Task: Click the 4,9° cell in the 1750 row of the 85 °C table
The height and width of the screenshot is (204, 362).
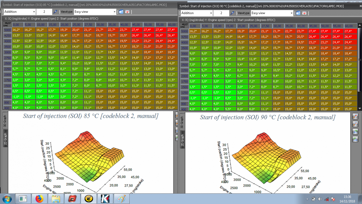Action: (x=66, y=80)
